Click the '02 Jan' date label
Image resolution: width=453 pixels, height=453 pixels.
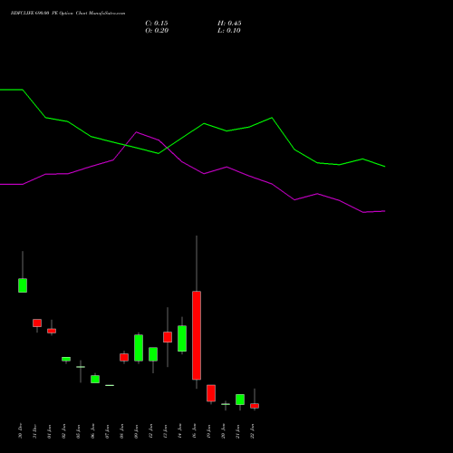click(64, 431)
